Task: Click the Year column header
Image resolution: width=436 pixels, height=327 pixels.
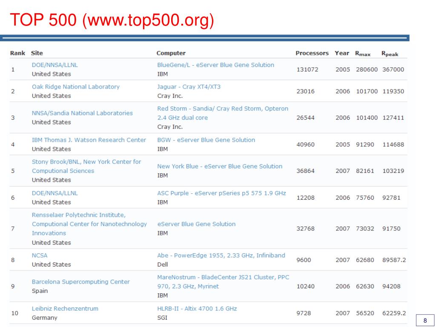Action: click(x=342, y=53)
